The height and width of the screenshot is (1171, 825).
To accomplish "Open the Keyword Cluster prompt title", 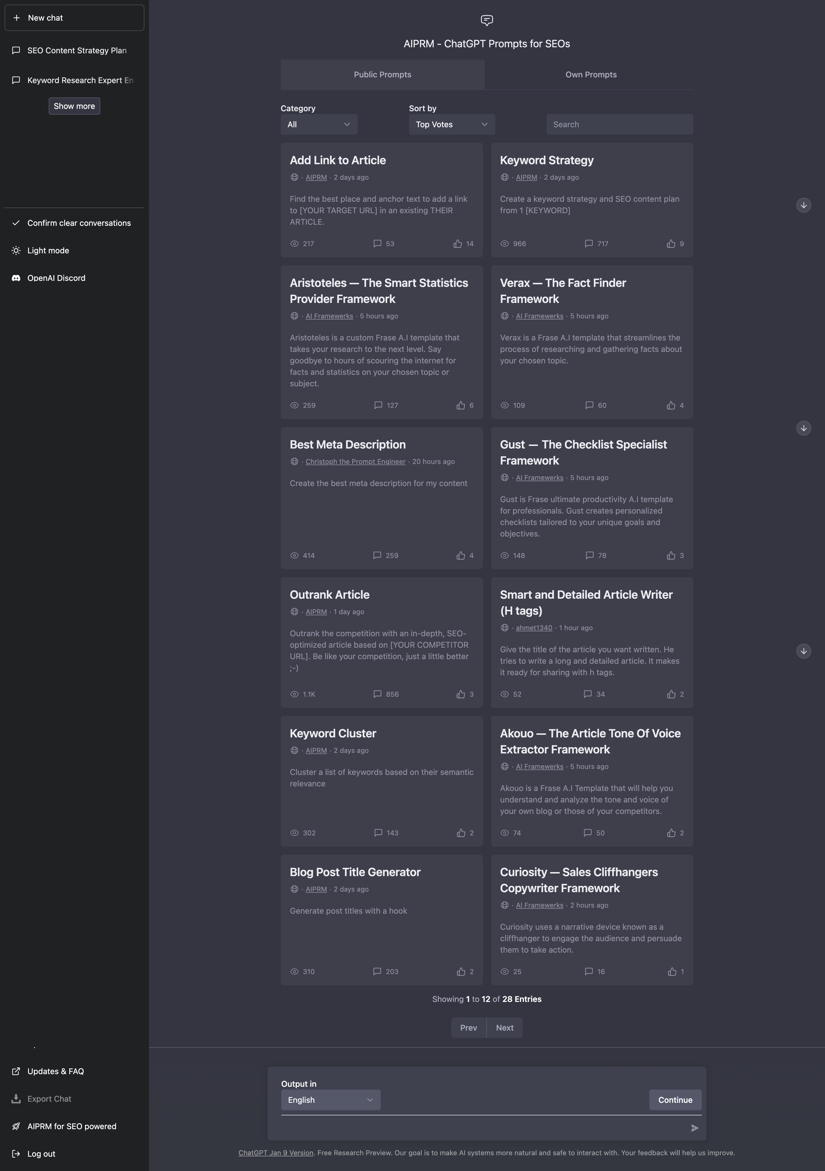I will pyautogui.click(x=333, y=733).
